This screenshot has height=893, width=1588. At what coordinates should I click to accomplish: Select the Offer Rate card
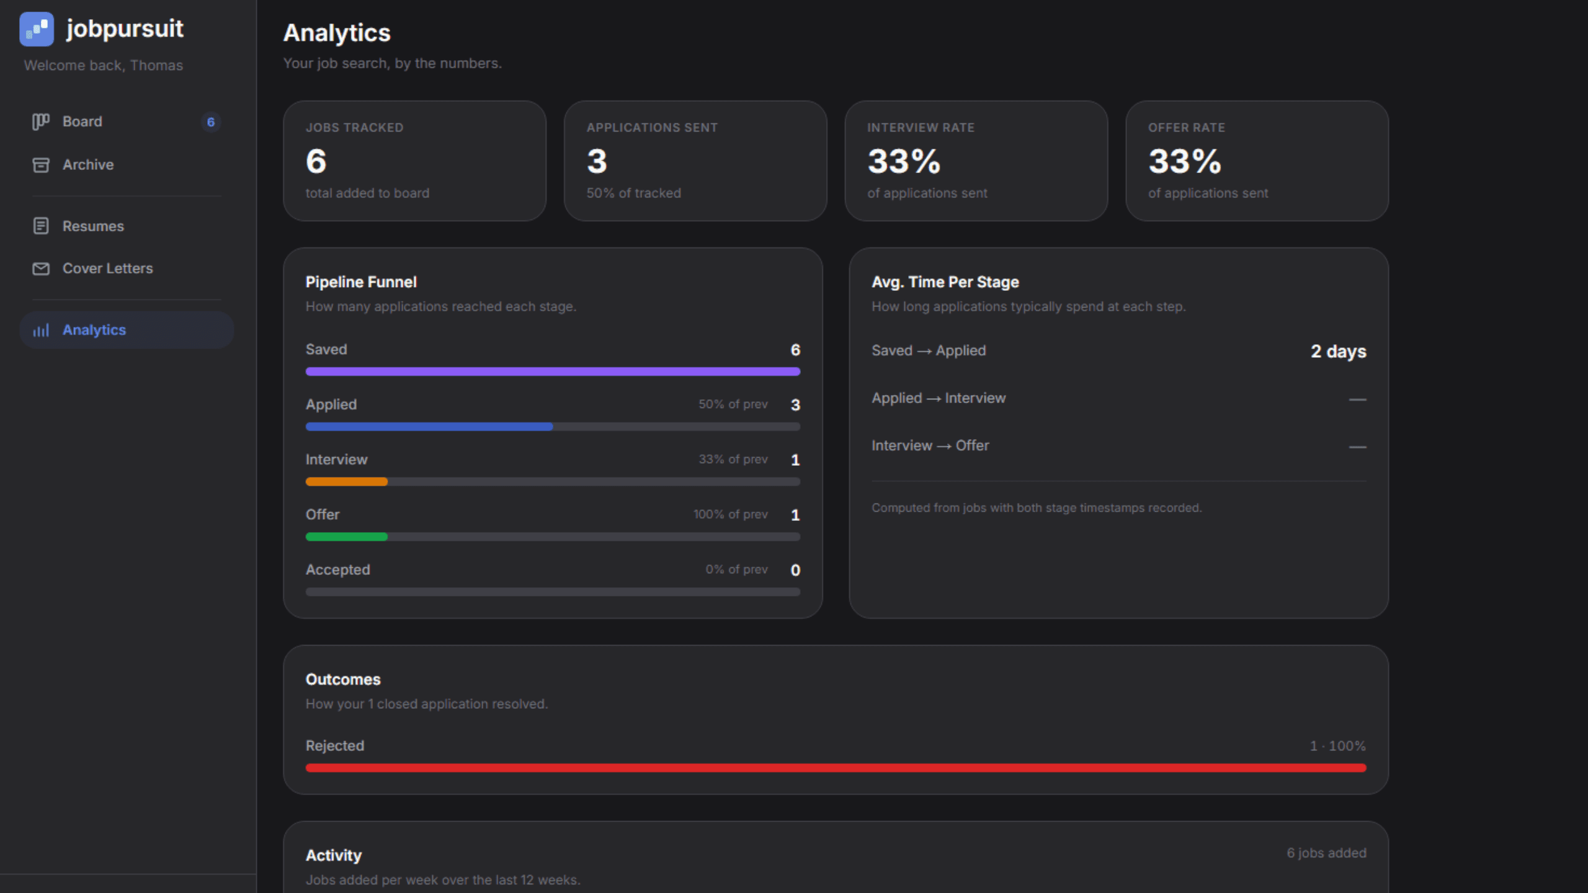pos(1257,161)
